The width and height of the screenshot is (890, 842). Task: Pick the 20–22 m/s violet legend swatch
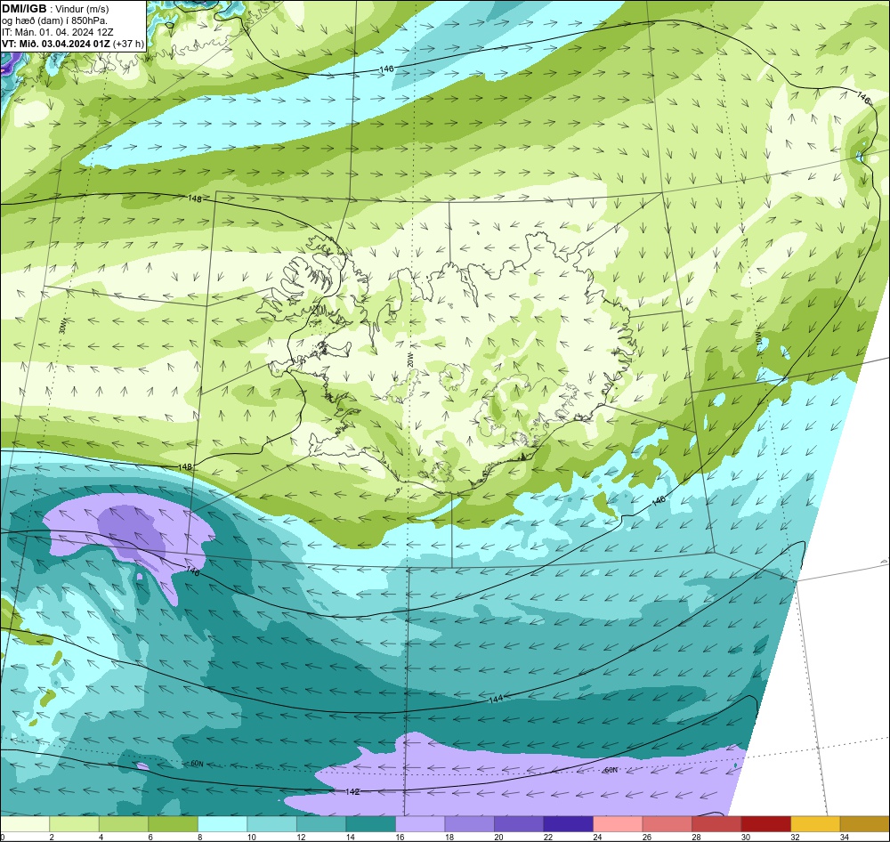pos(519,823)
